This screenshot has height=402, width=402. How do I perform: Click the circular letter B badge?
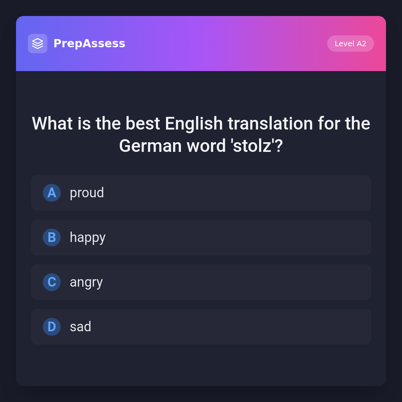click(x=52, y=237)
